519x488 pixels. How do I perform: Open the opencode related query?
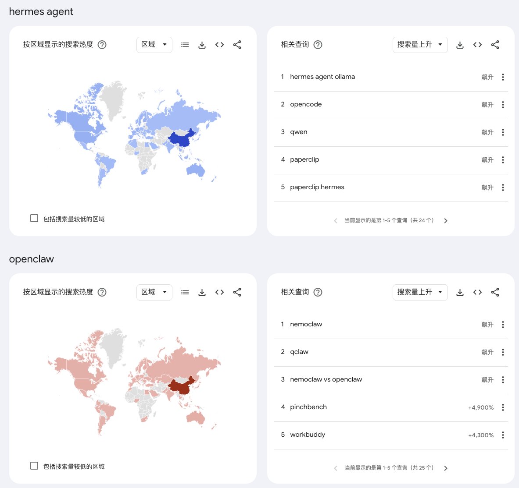pyautogui.click(x=306, y=104)
